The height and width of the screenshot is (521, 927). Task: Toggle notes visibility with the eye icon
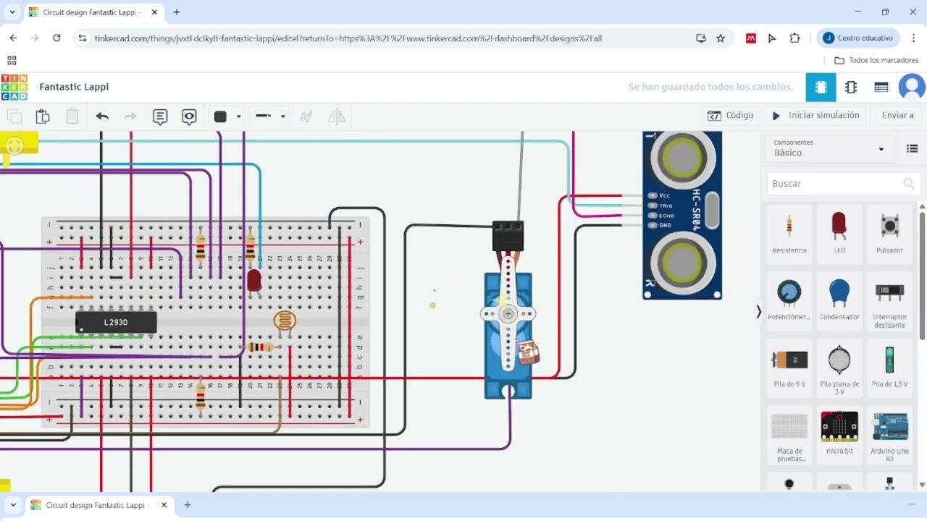[x=189, y=117]
